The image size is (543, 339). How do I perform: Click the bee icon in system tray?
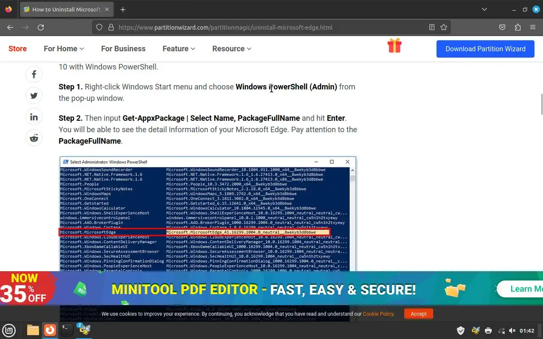tap(476, 331)
